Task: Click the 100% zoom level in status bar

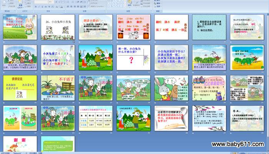Action: pyautogui.click(x=242, y=153)
